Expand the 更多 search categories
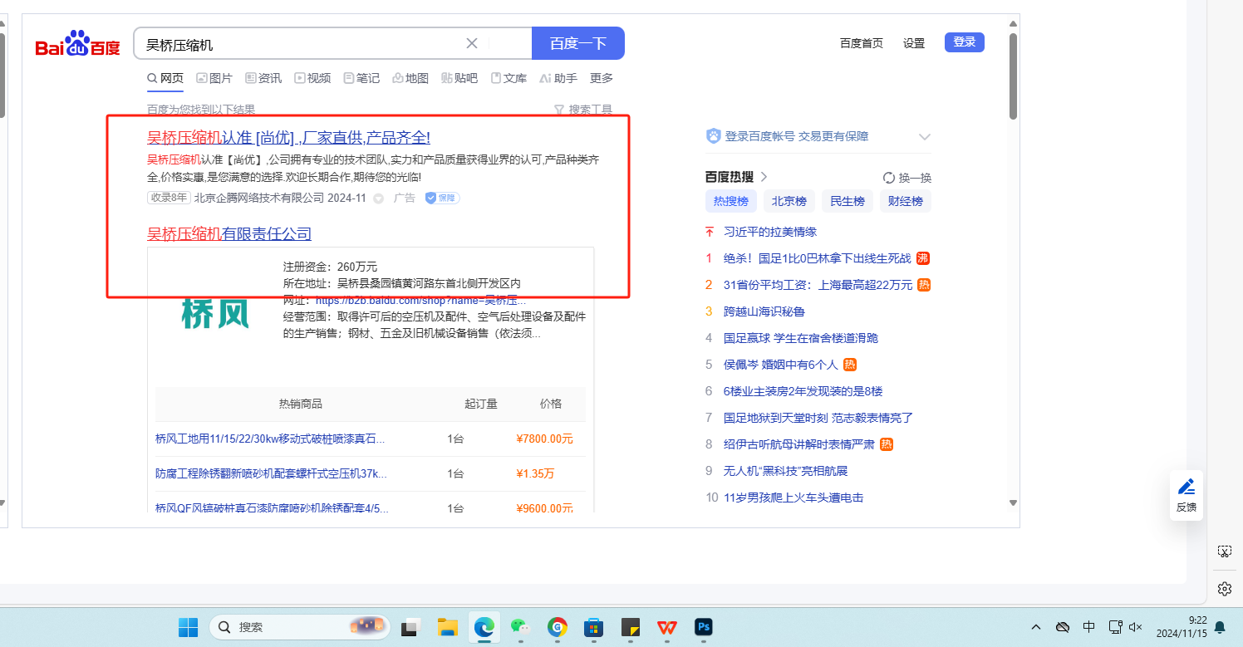The width and height of the screenshot is (1243, 647). coord(602,78)
